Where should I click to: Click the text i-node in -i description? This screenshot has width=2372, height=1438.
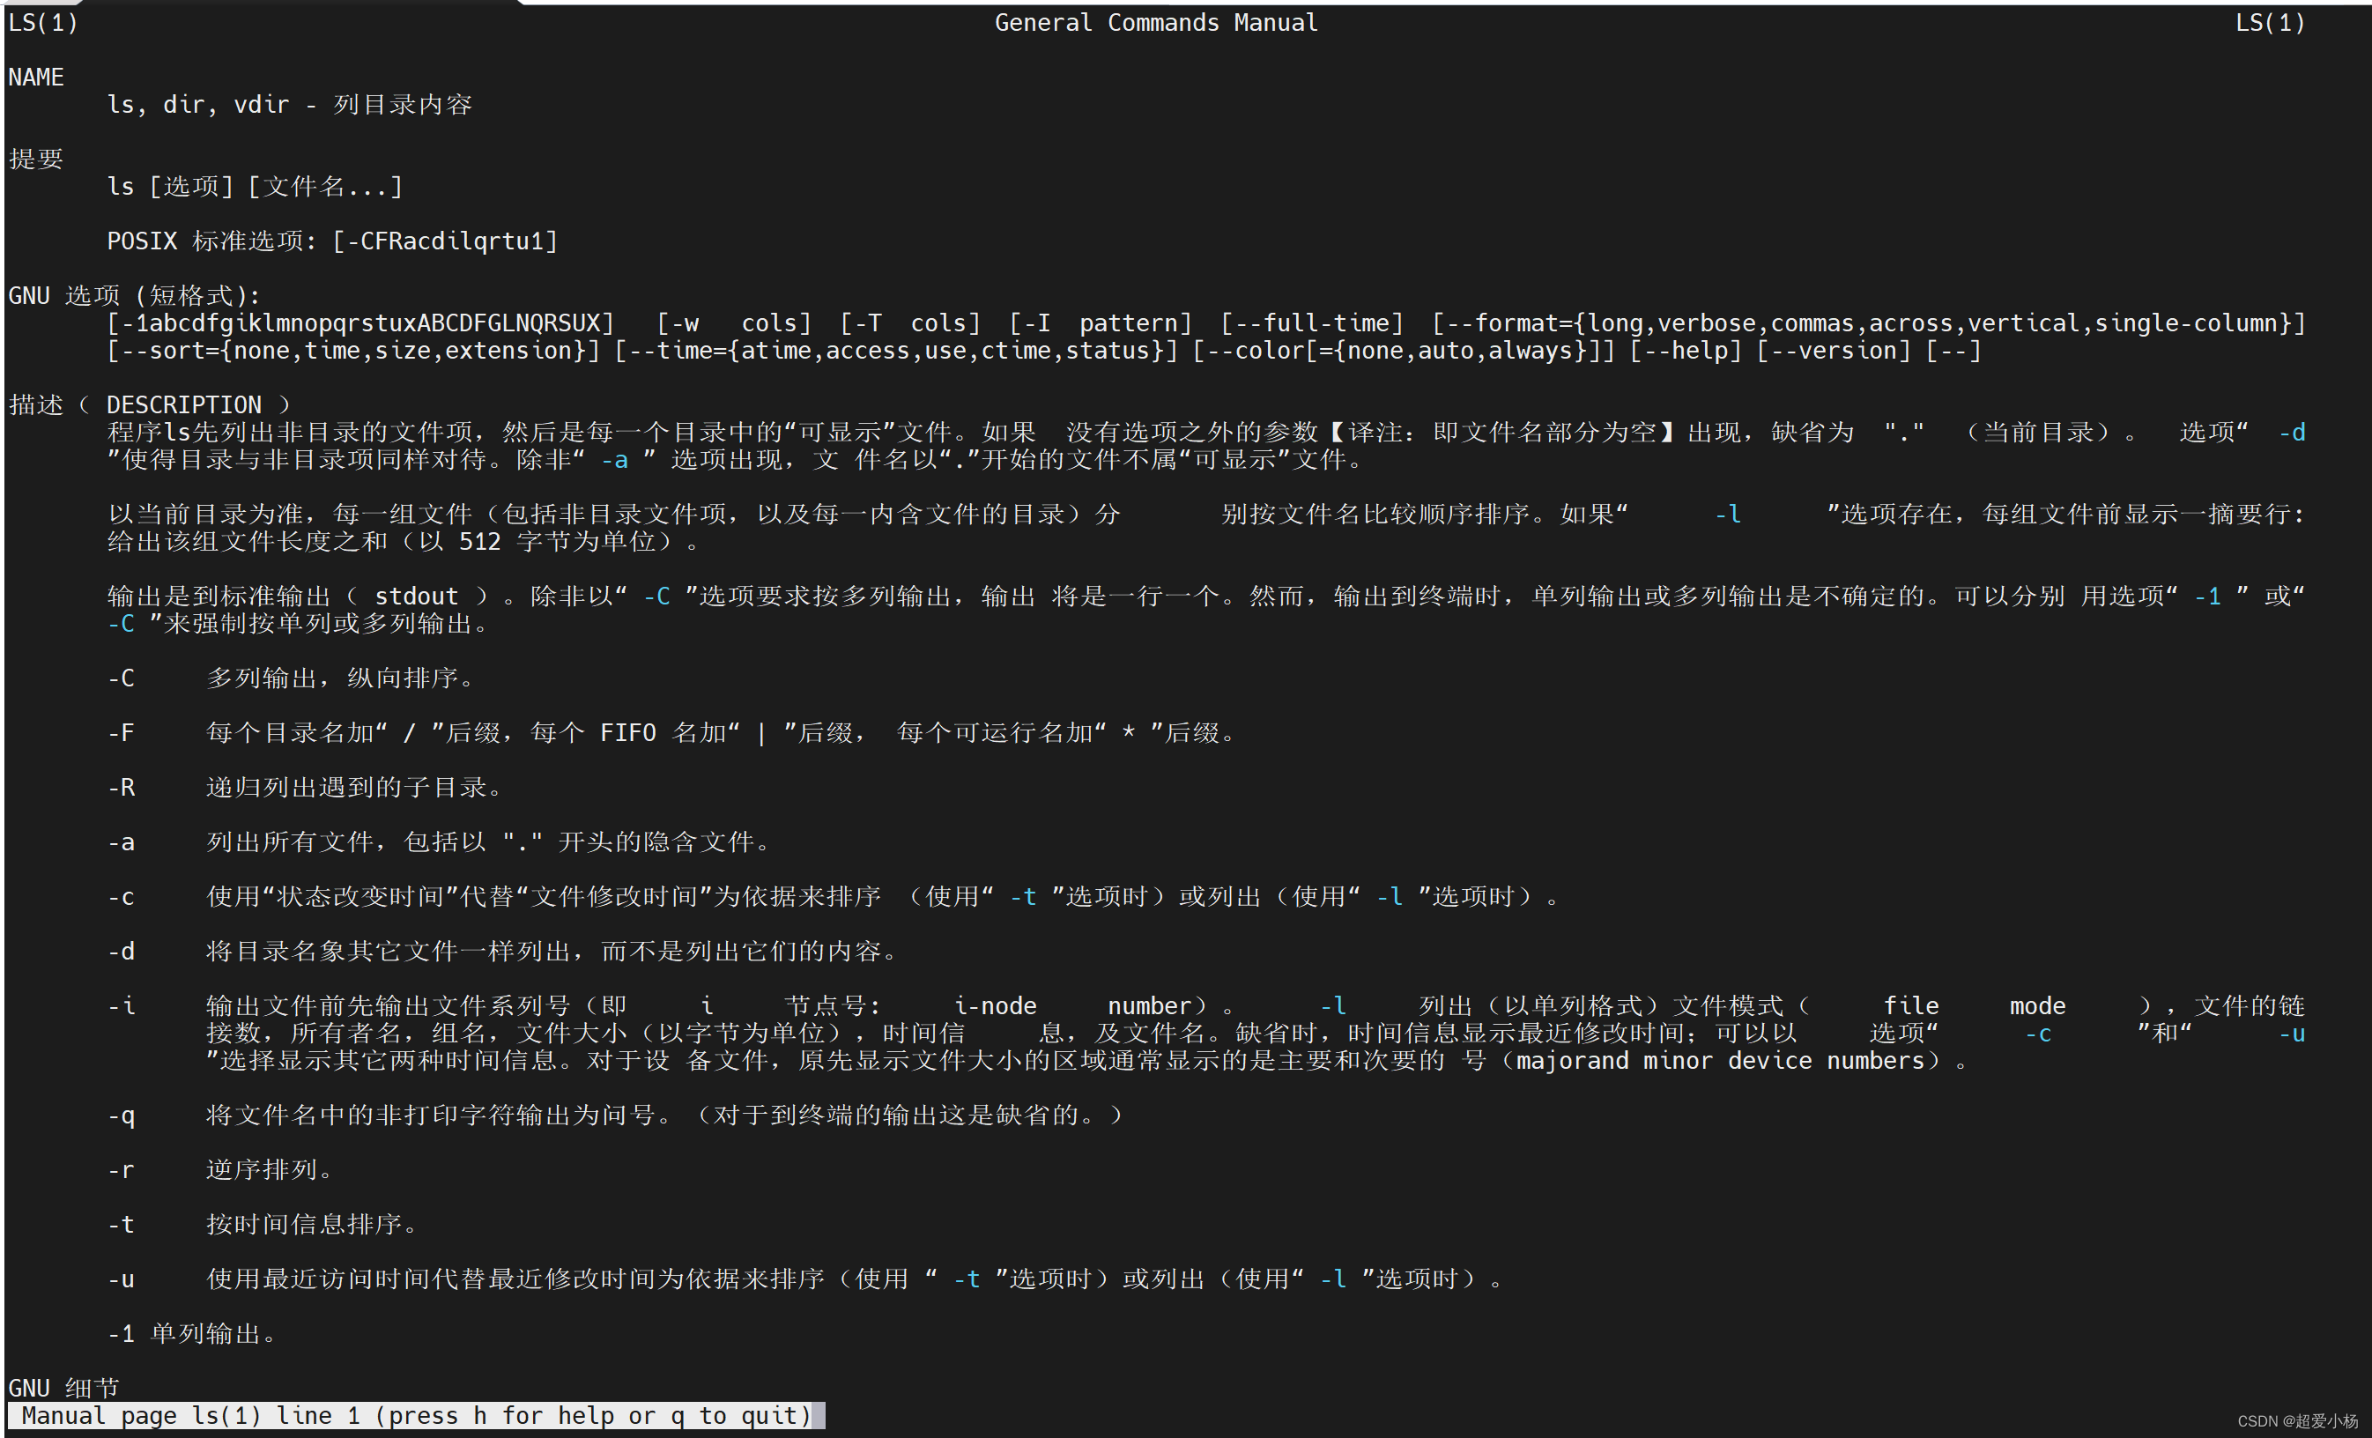tap(995, 1006)
